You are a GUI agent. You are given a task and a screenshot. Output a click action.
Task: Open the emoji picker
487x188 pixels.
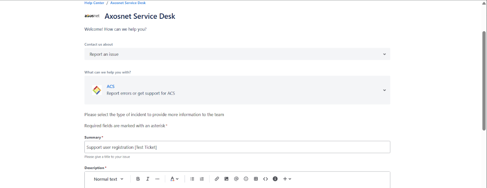(246, 179)
